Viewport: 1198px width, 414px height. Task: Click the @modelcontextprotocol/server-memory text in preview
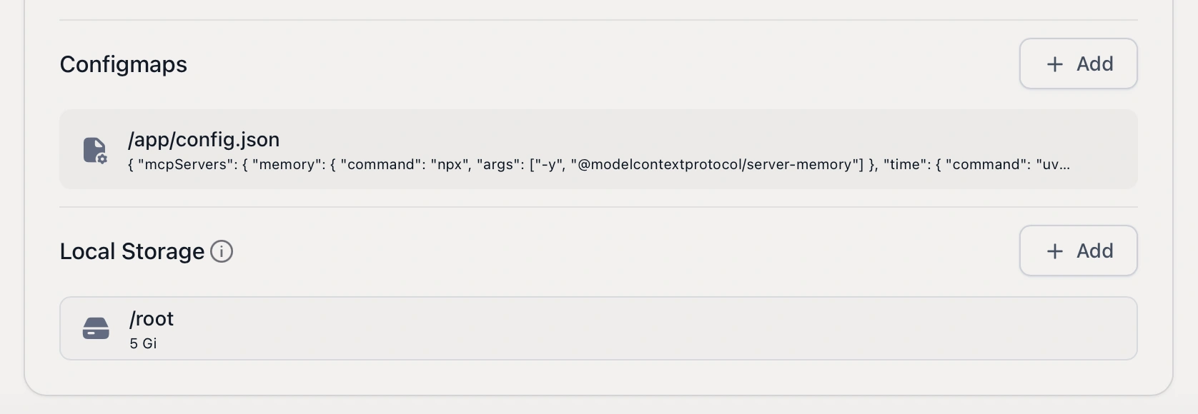pos(716,165)
